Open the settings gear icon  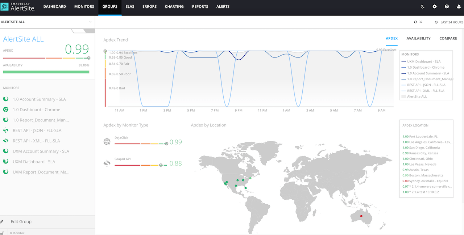click(435, 7)
